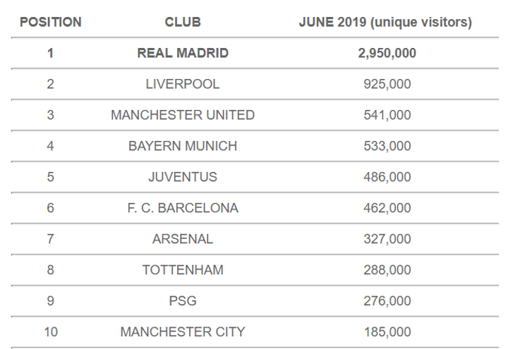Image resolution: width=508 pixels, height=349 pixels.
Task: Click the JUNE 2019 unique visitors header
Action: 386,23
